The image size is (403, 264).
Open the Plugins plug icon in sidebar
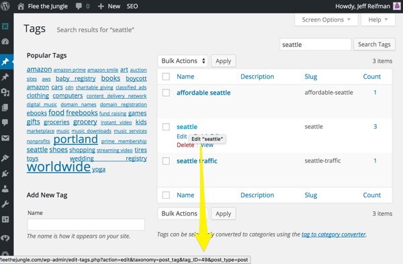tap(5, 173)
